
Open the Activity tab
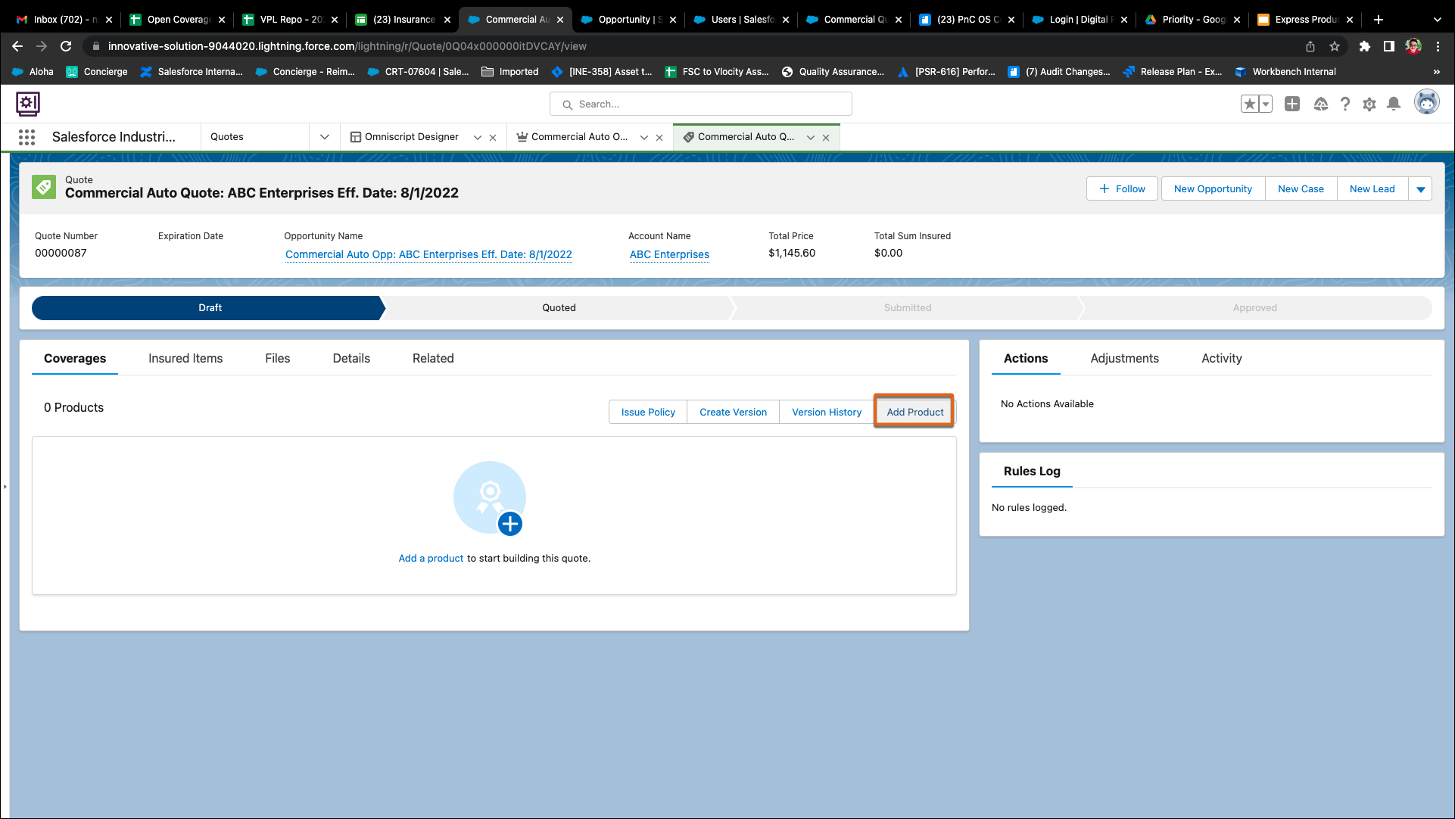click(x=1222, y=359)
